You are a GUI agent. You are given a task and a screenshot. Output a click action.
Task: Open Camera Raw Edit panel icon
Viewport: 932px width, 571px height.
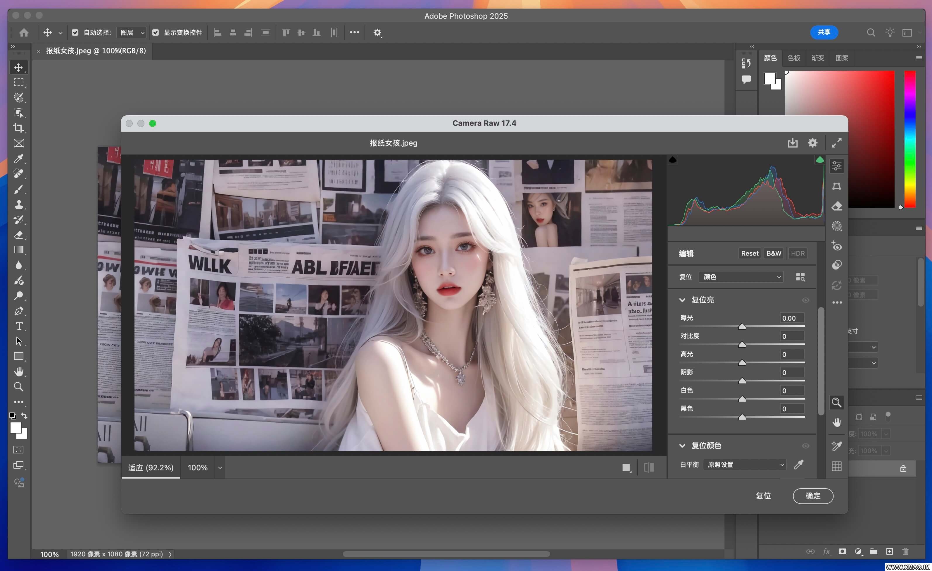click(x=837, y=166)
